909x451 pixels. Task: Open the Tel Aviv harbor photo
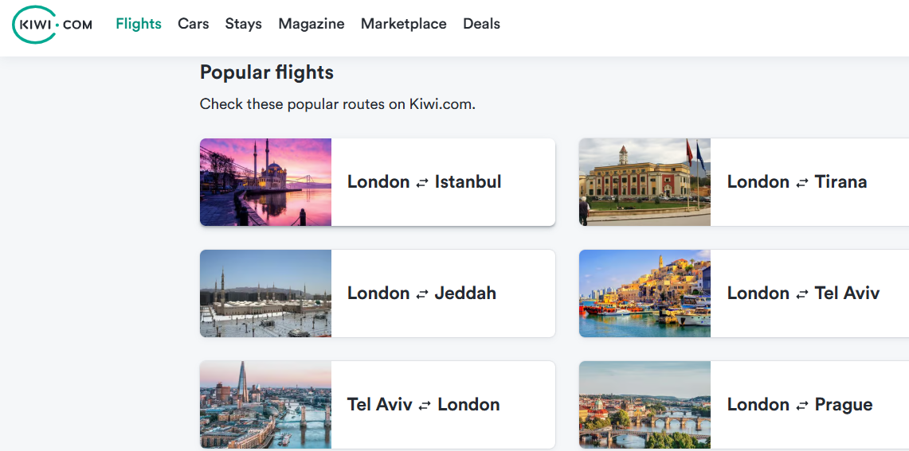(x=645, y=294)
